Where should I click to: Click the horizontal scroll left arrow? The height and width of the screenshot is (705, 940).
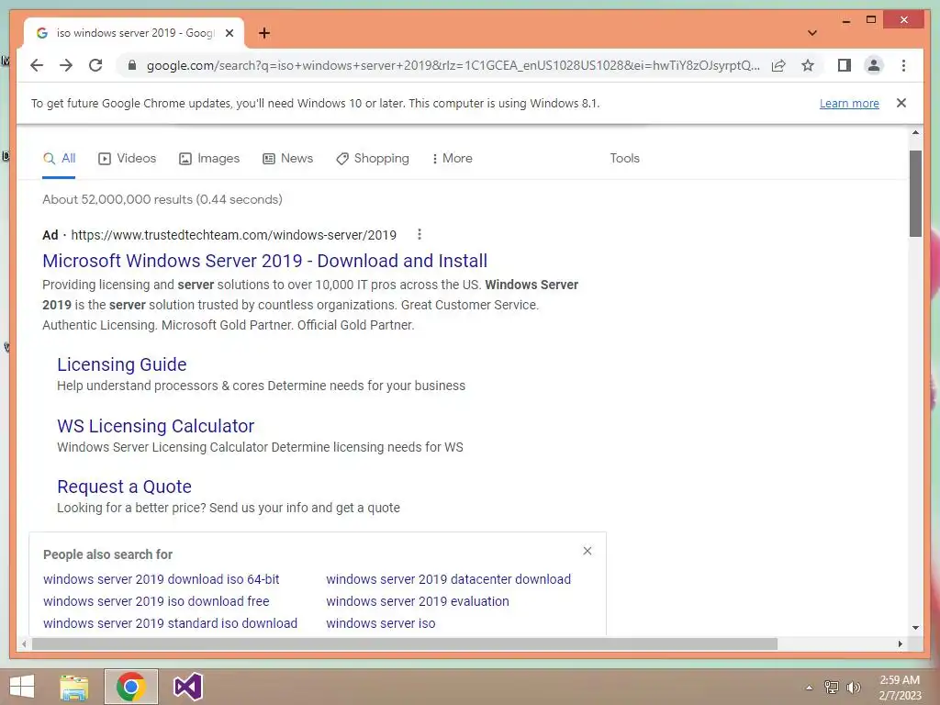tap(24, 643)
